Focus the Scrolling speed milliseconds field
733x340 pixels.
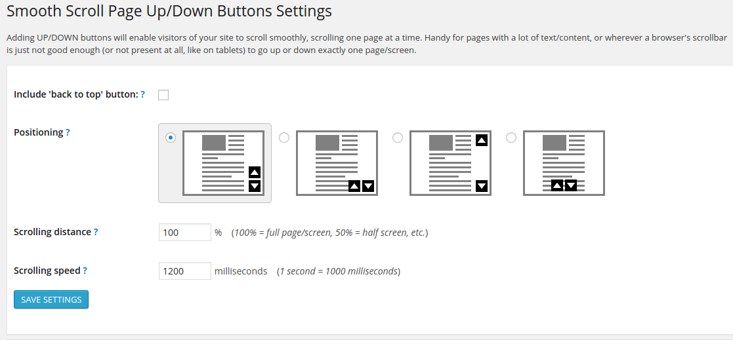[x=184, y=271]
